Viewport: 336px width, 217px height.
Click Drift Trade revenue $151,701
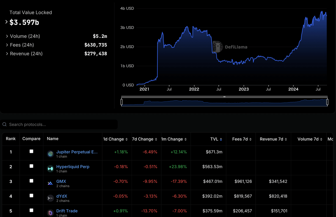click(x=279, y=211)
